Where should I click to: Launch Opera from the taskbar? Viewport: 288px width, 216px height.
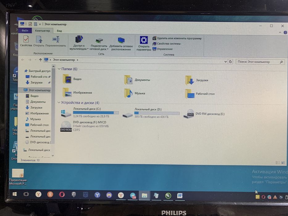tap(62, 194)
